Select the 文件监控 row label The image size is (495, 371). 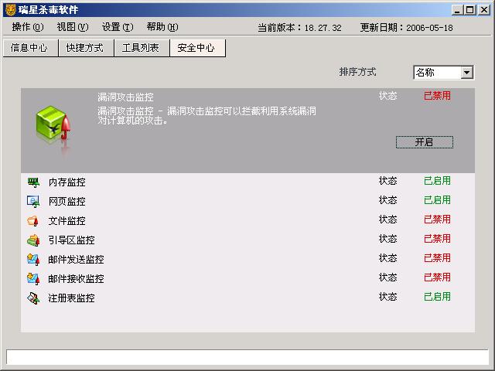pos(67,221)
